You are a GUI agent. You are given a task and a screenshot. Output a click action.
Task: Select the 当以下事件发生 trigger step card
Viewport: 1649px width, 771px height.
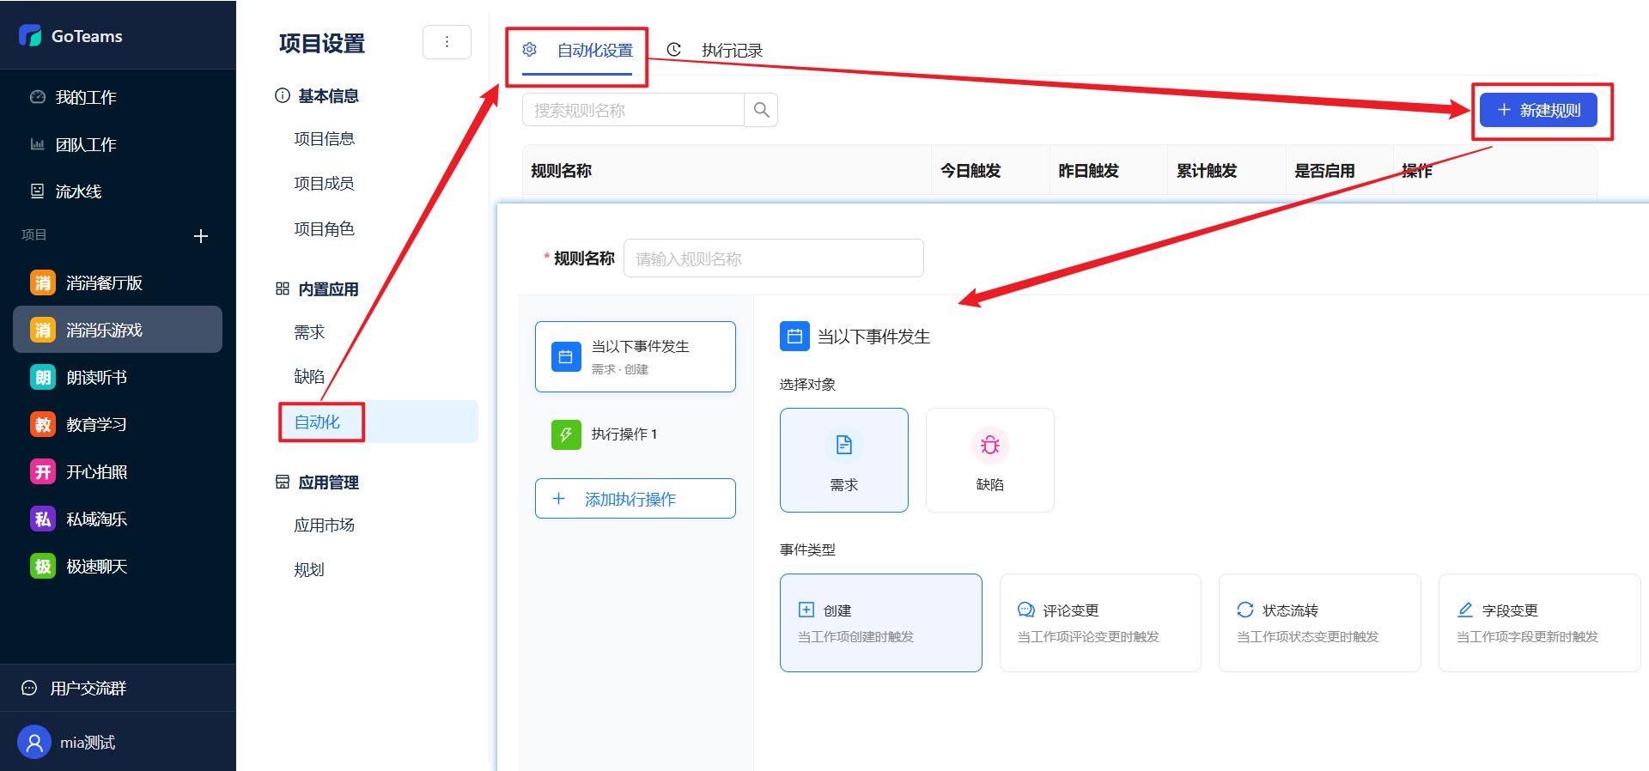(x=636, y=356)
